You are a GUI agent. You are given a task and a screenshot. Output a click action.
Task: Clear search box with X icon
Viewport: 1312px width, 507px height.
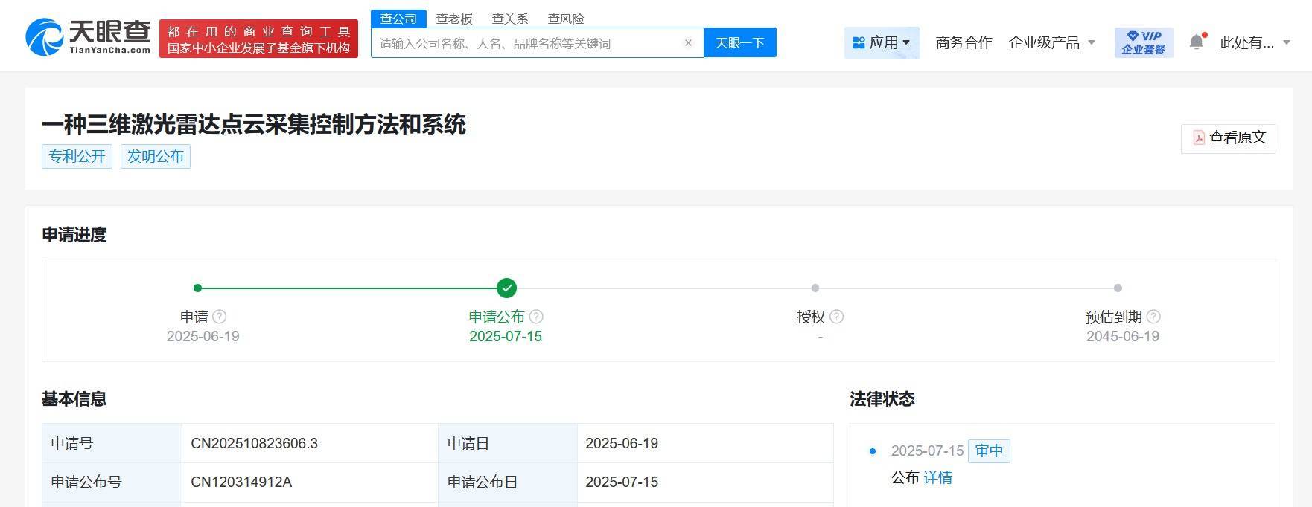pyautogui.click(x=688, y=43)
